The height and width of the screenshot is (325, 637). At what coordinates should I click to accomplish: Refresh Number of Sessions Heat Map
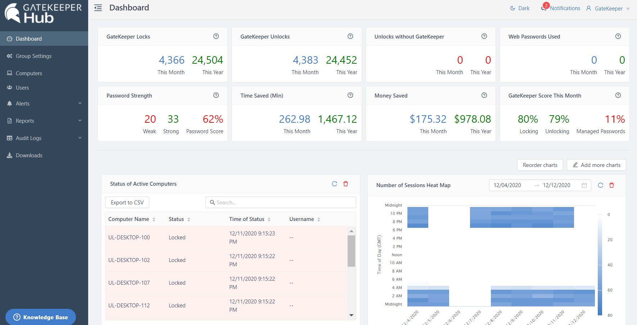click(x=600, y=185)
